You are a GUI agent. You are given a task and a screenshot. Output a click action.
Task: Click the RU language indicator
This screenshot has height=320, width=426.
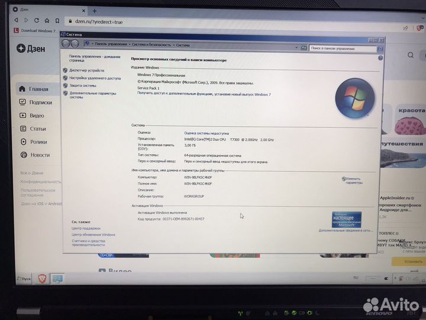[x=356, y=277]
